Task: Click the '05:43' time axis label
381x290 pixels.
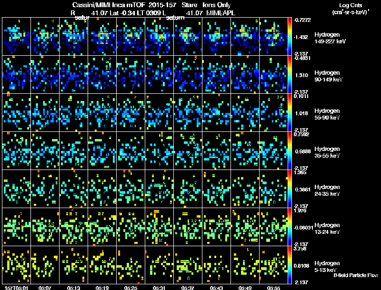Action: coord(216,288)
